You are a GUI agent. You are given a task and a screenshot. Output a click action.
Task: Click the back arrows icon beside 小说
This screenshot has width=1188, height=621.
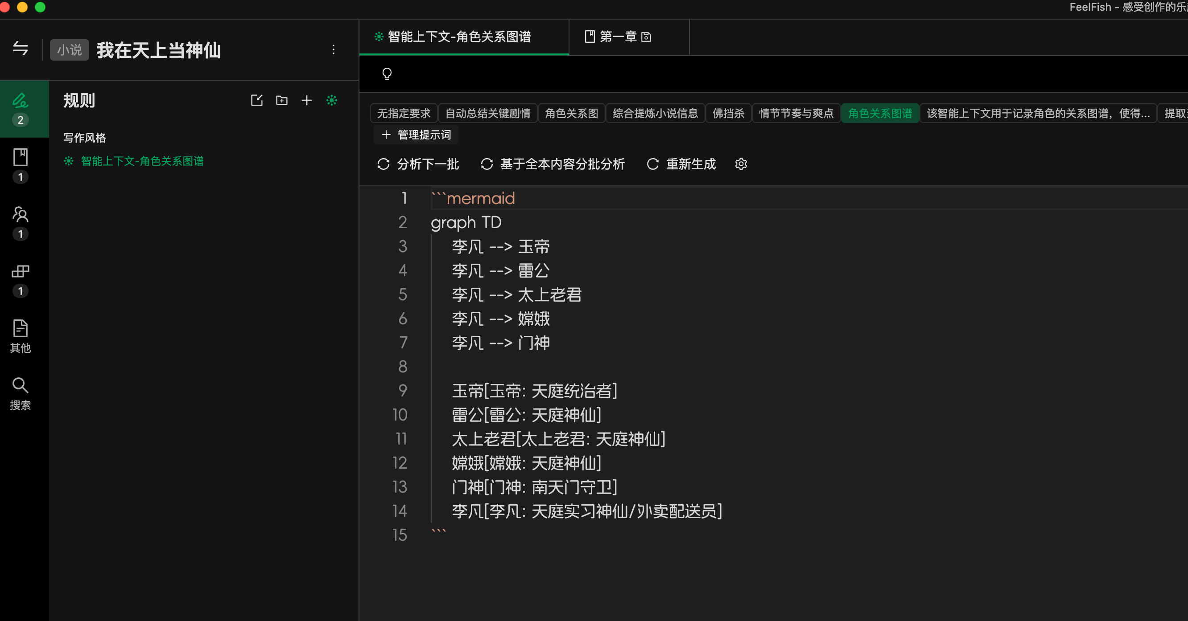[21, 49]
